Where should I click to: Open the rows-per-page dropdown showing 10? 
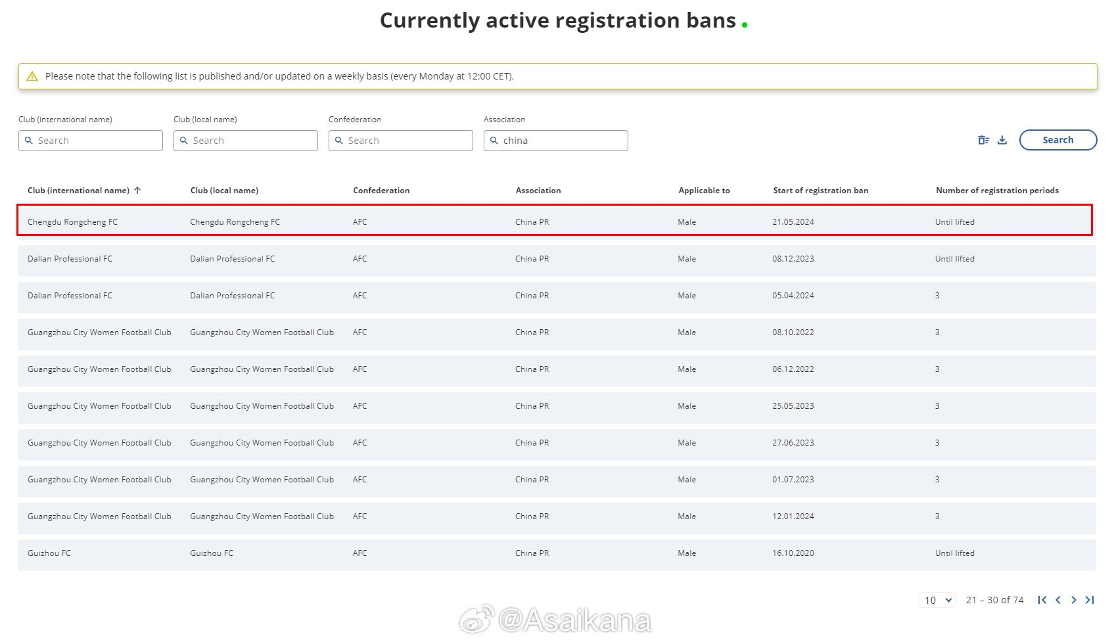pyautogui.click(x=937, y=600)
